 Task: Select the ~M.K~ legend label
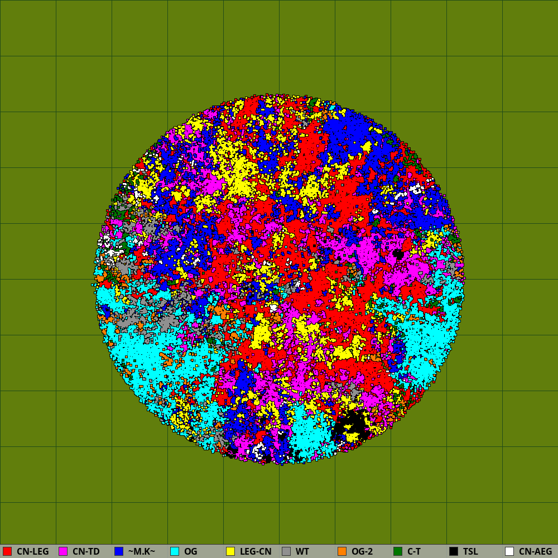pyautogui.click(x=142, y=552)
